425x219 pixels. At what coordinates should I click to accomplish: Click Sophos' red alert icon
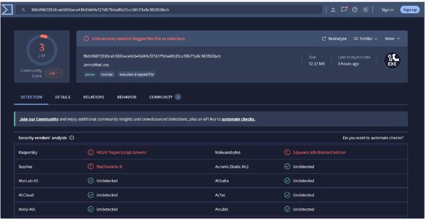coord(90,166)
